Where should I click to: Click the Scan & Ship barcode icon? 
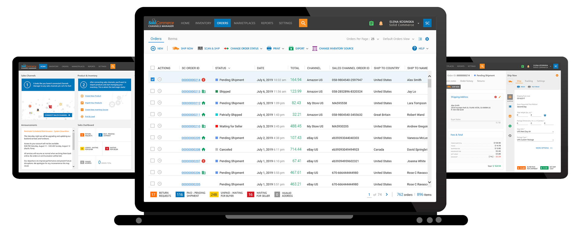[x=200, y=48]
